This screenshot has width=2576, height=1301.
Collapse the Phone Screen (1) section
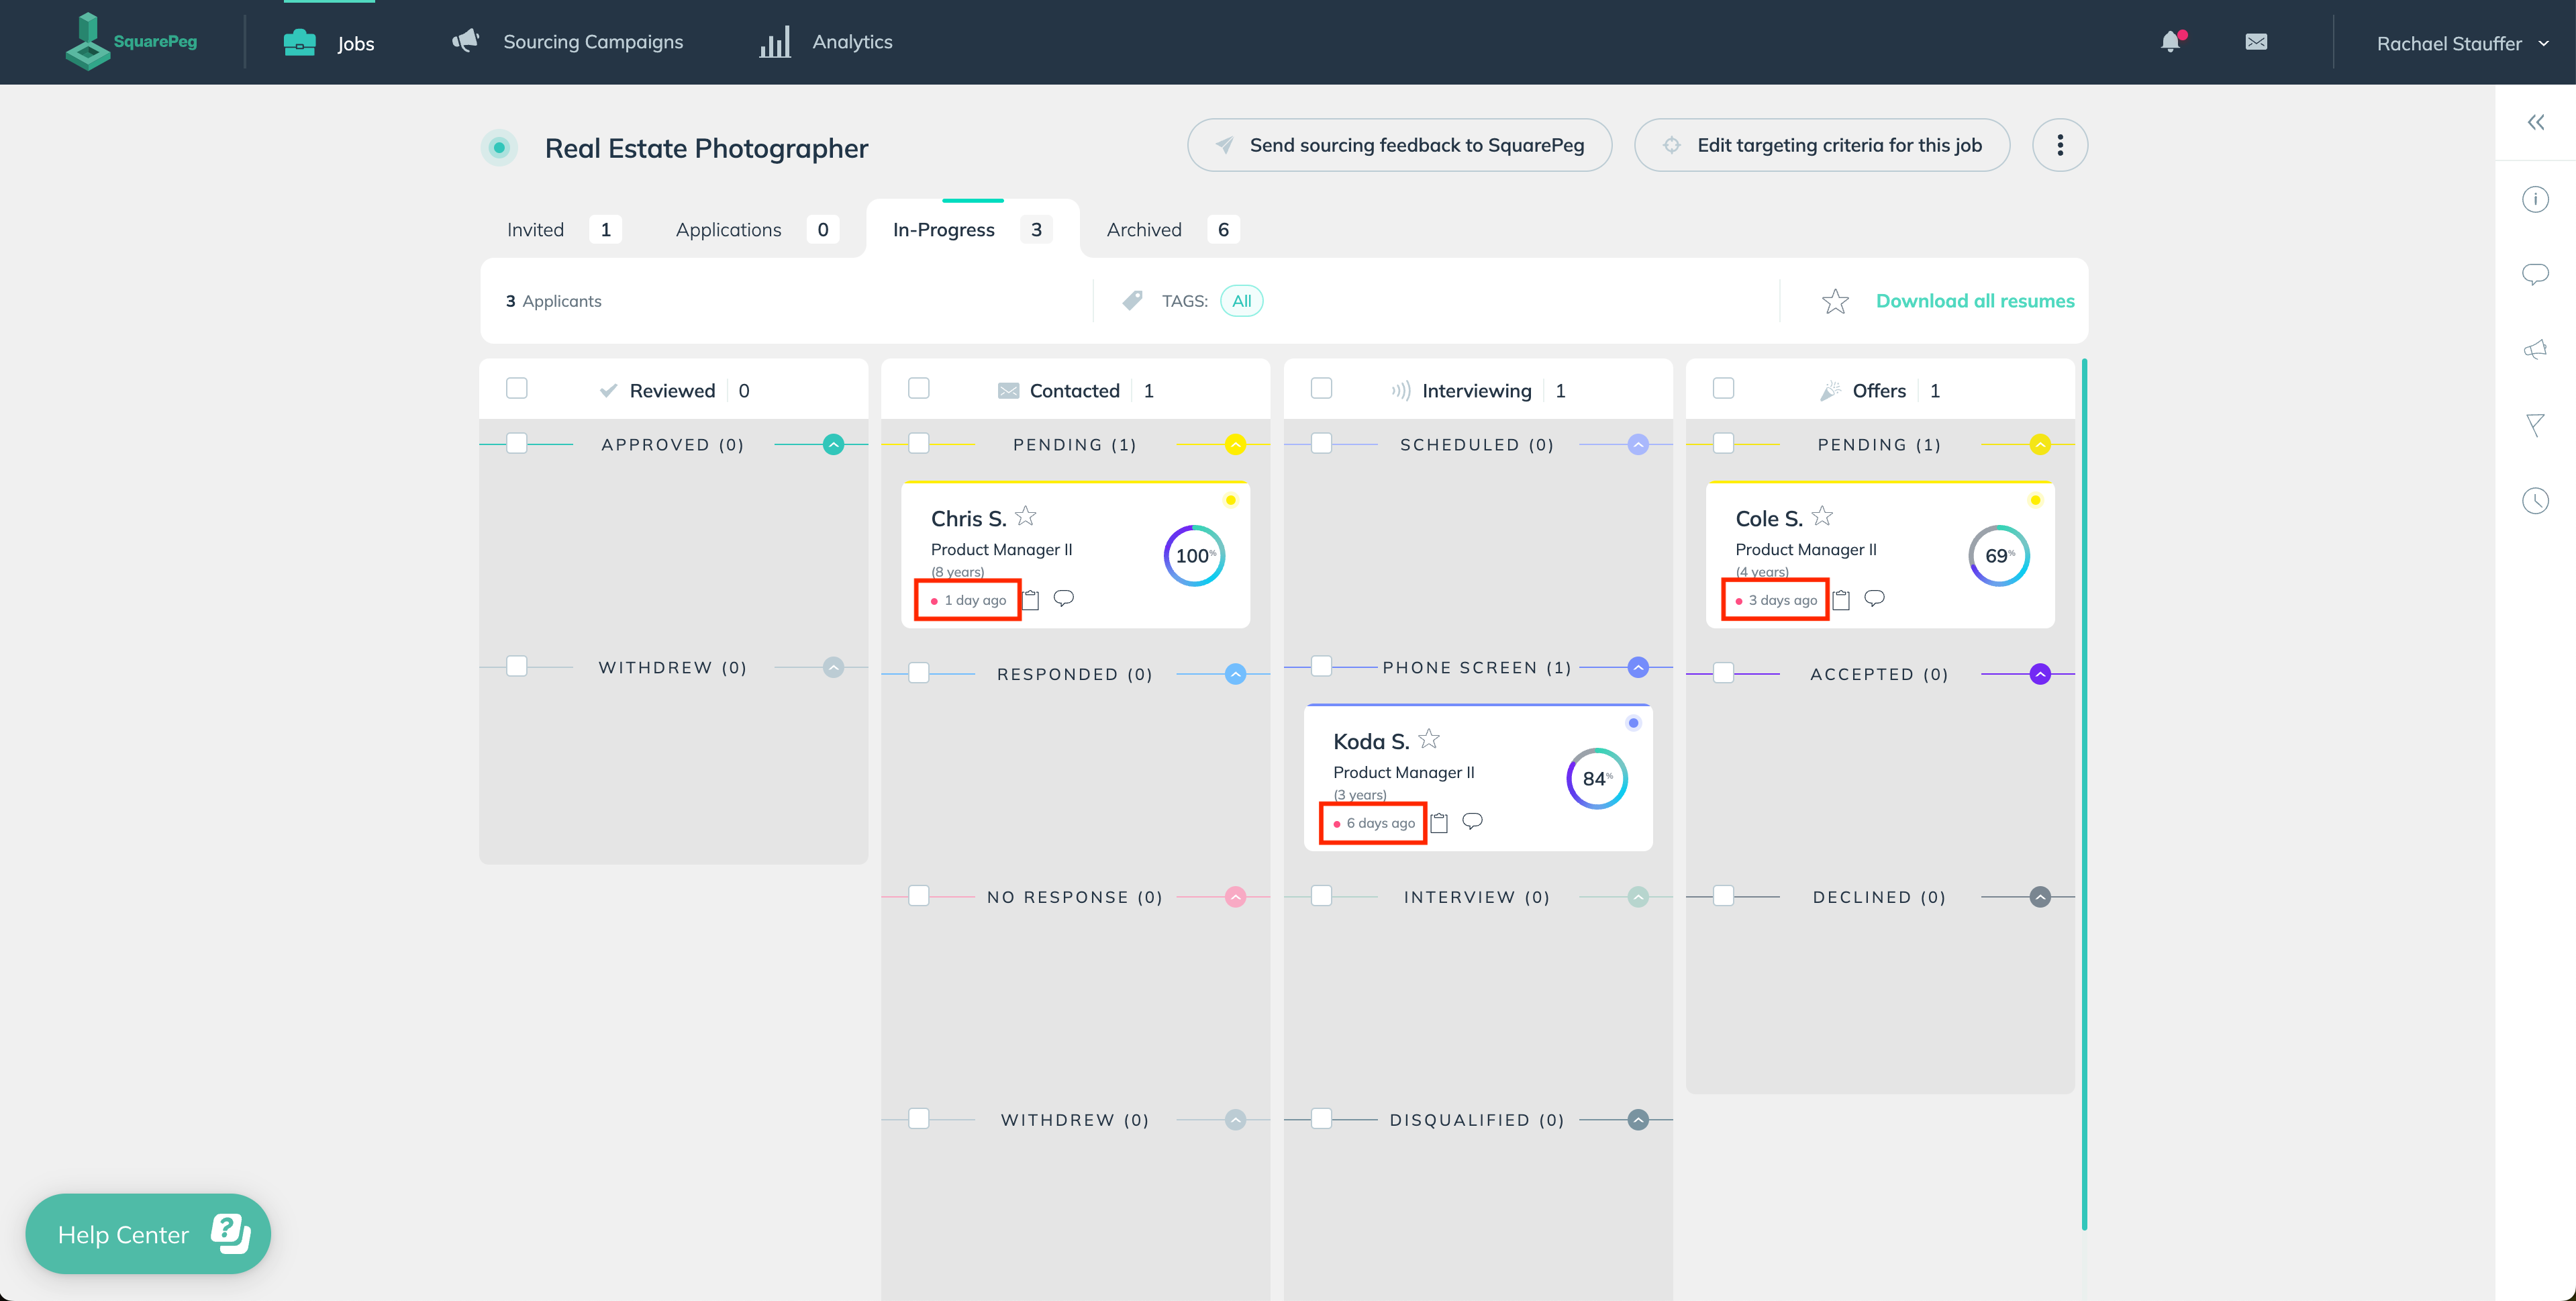point(1638,667)
